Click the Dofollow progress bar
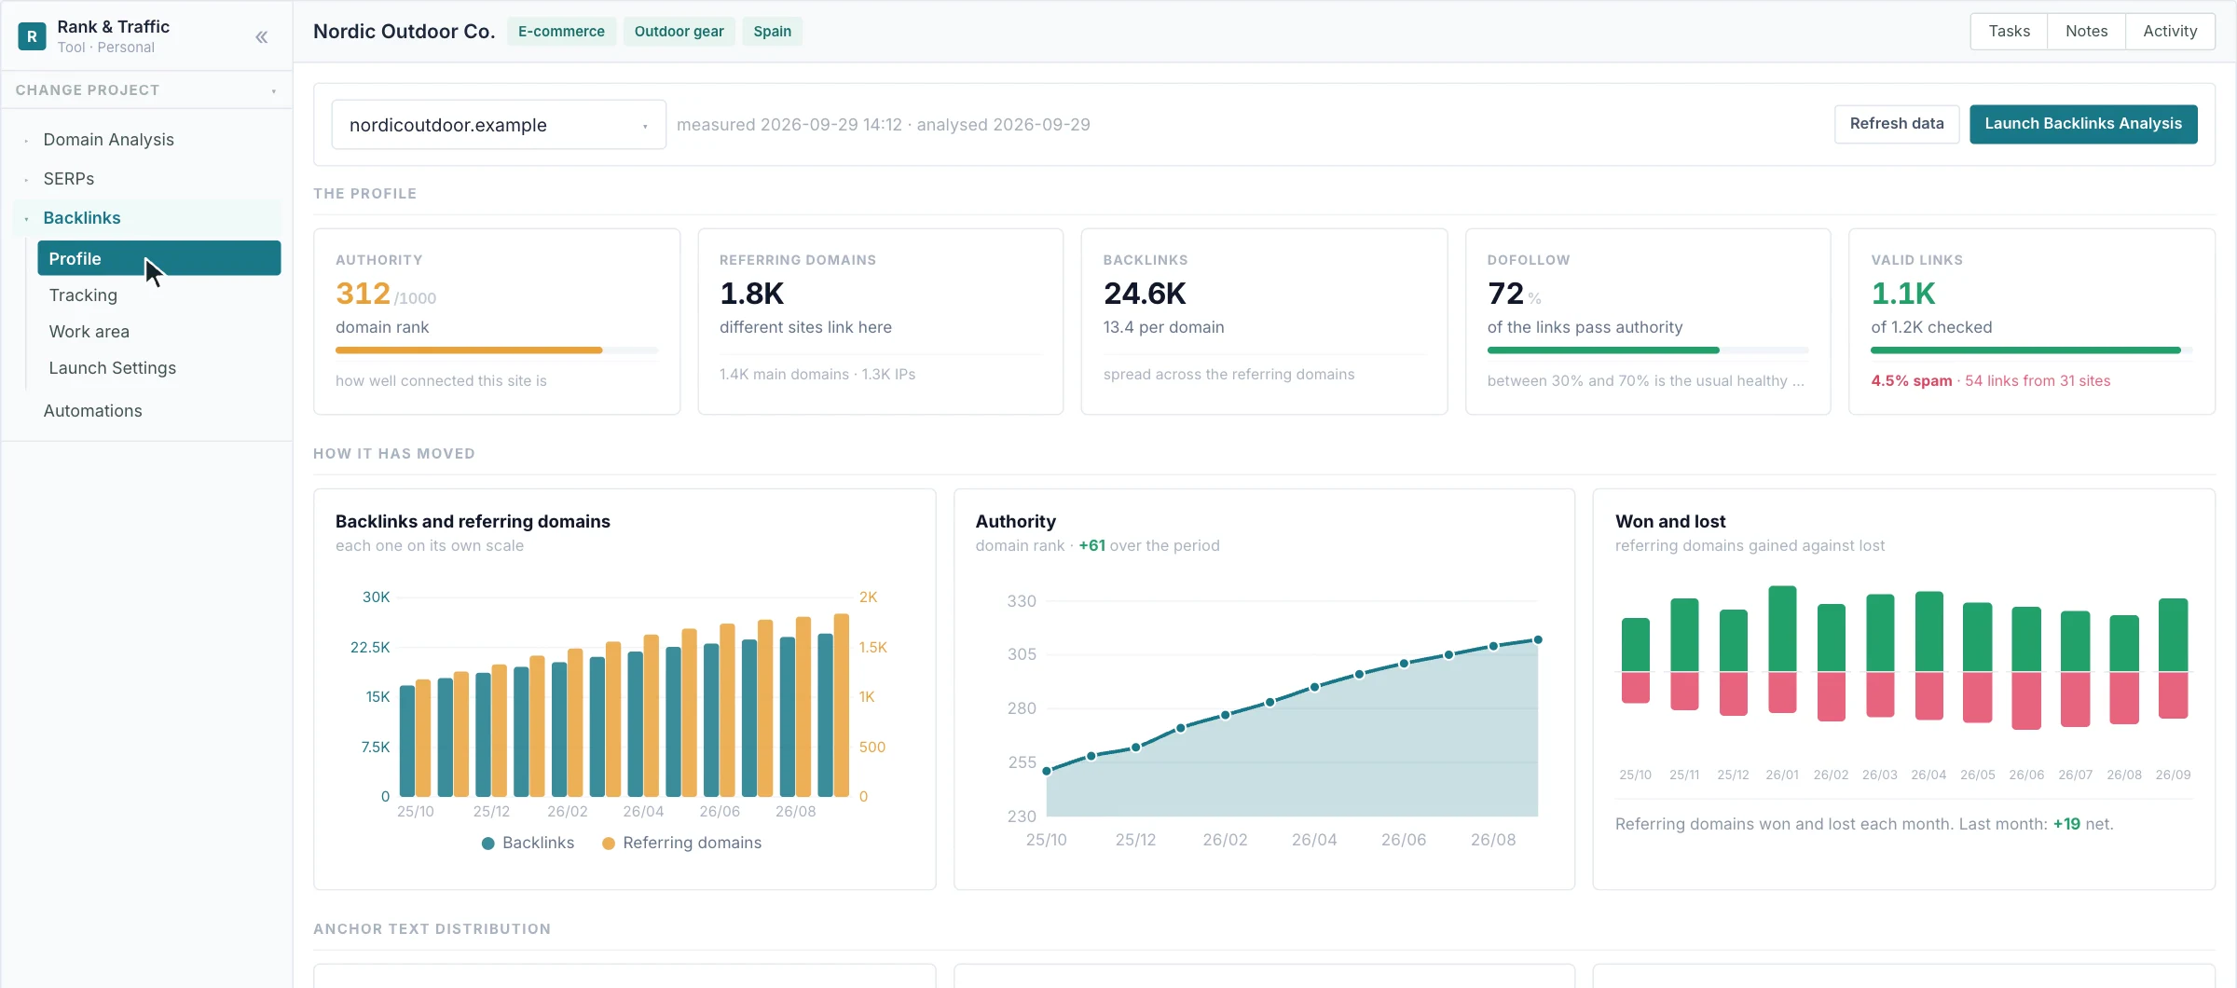 [1648, 350]
